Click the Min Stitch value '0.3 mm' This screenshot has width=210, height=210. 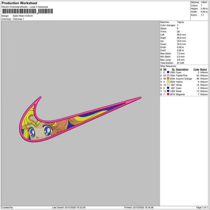(x=181, y=57)
